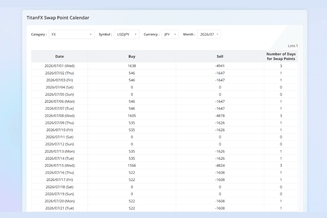327x218 pixels.
Task: Select the 2026/07/20 (Mon) date cell
Action: [x=60, y=201]
